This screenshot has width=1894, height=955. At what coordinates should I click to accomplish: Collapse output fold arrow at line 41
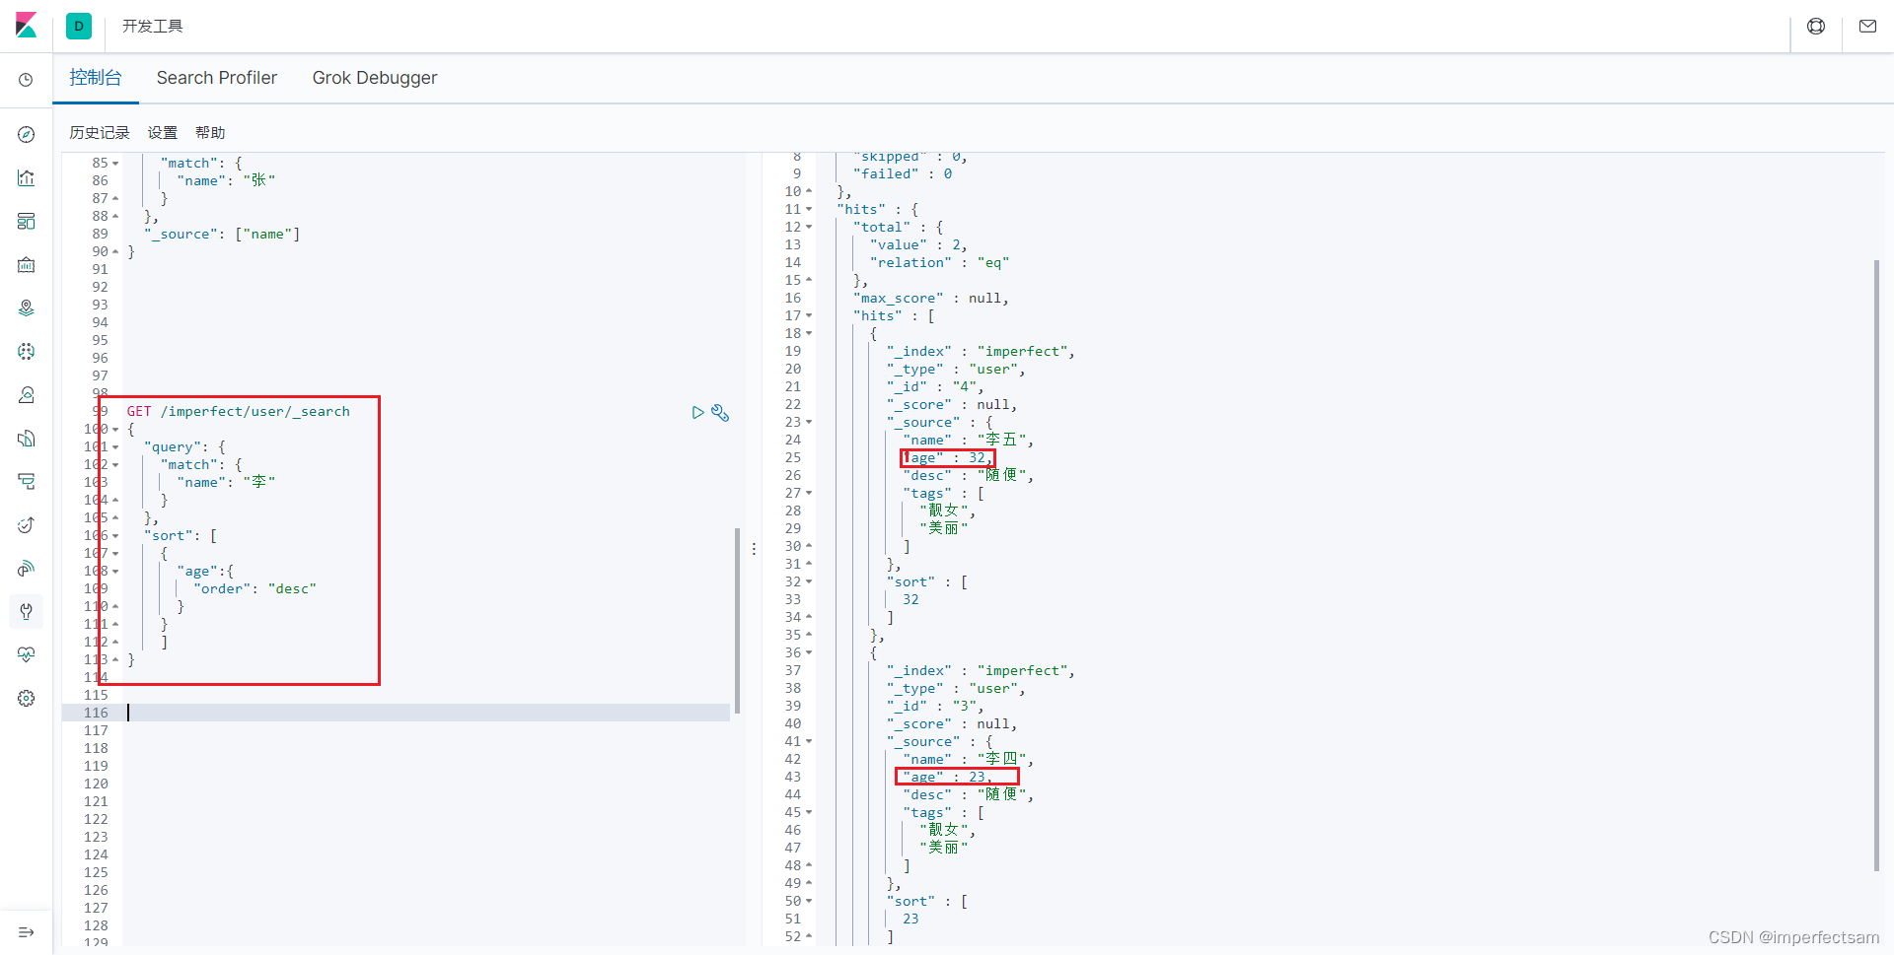pyautogui.click(x=809, y=742)
